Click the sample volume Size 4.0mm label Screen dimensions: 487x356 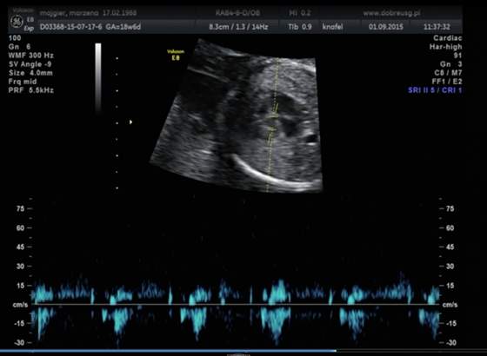coord(30,73)
